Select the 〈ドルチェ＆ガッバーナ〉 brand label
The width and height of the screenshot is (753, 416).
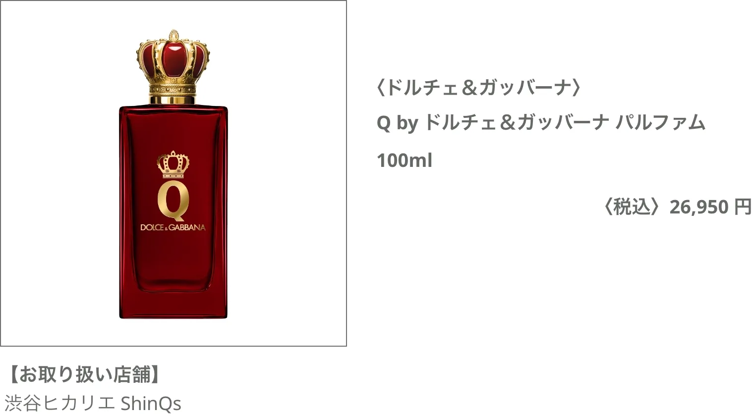click(x=479, y=87)
